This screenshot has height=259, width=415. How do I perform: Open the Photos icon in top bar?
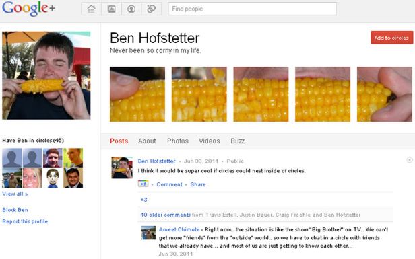(x=111, y=9)
